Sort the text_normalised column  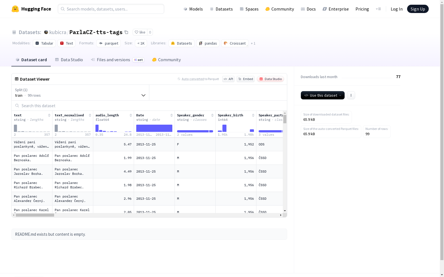tap(90, 115)
